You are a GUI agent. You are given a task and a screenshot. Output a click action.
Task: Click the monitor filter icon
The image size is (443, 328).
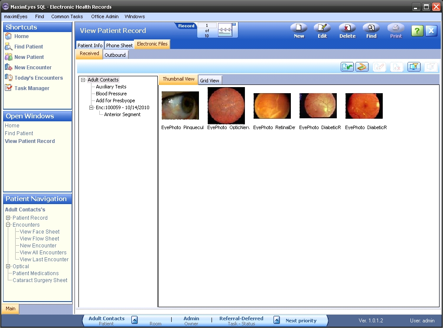point(414,67)
